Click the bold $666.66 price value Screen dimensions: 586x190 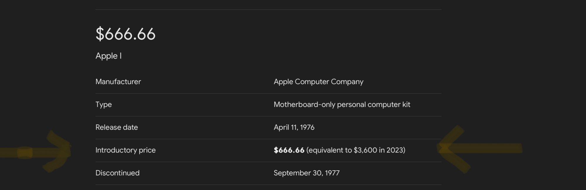[x=289, y=150]
